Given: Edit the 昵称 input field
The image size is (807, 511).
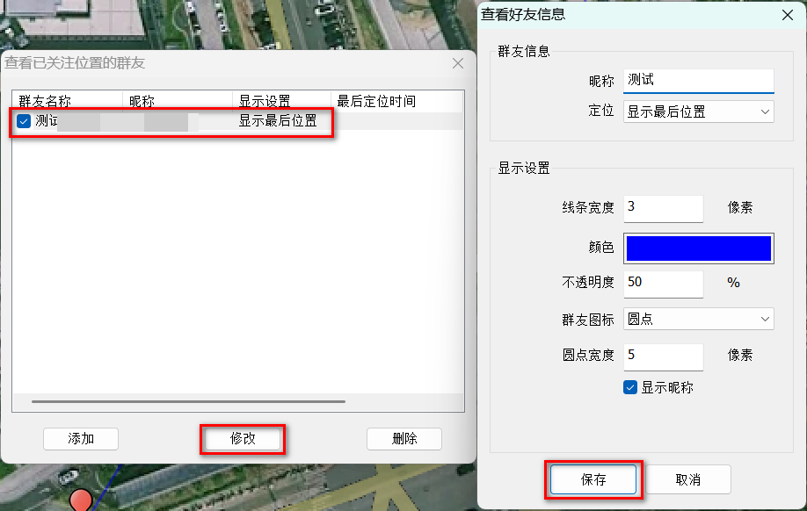Looking at the screenshot, I should [698, 81].
